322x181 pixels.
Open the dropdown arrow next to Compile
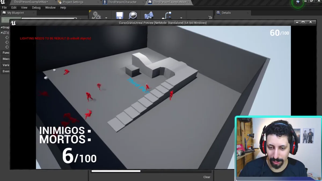coord(106,18)
